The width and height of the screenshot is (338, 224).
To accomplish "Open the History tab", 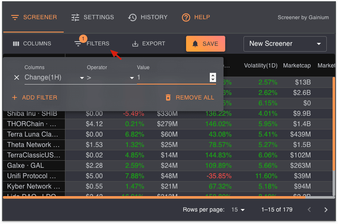I will coord(148,17).
